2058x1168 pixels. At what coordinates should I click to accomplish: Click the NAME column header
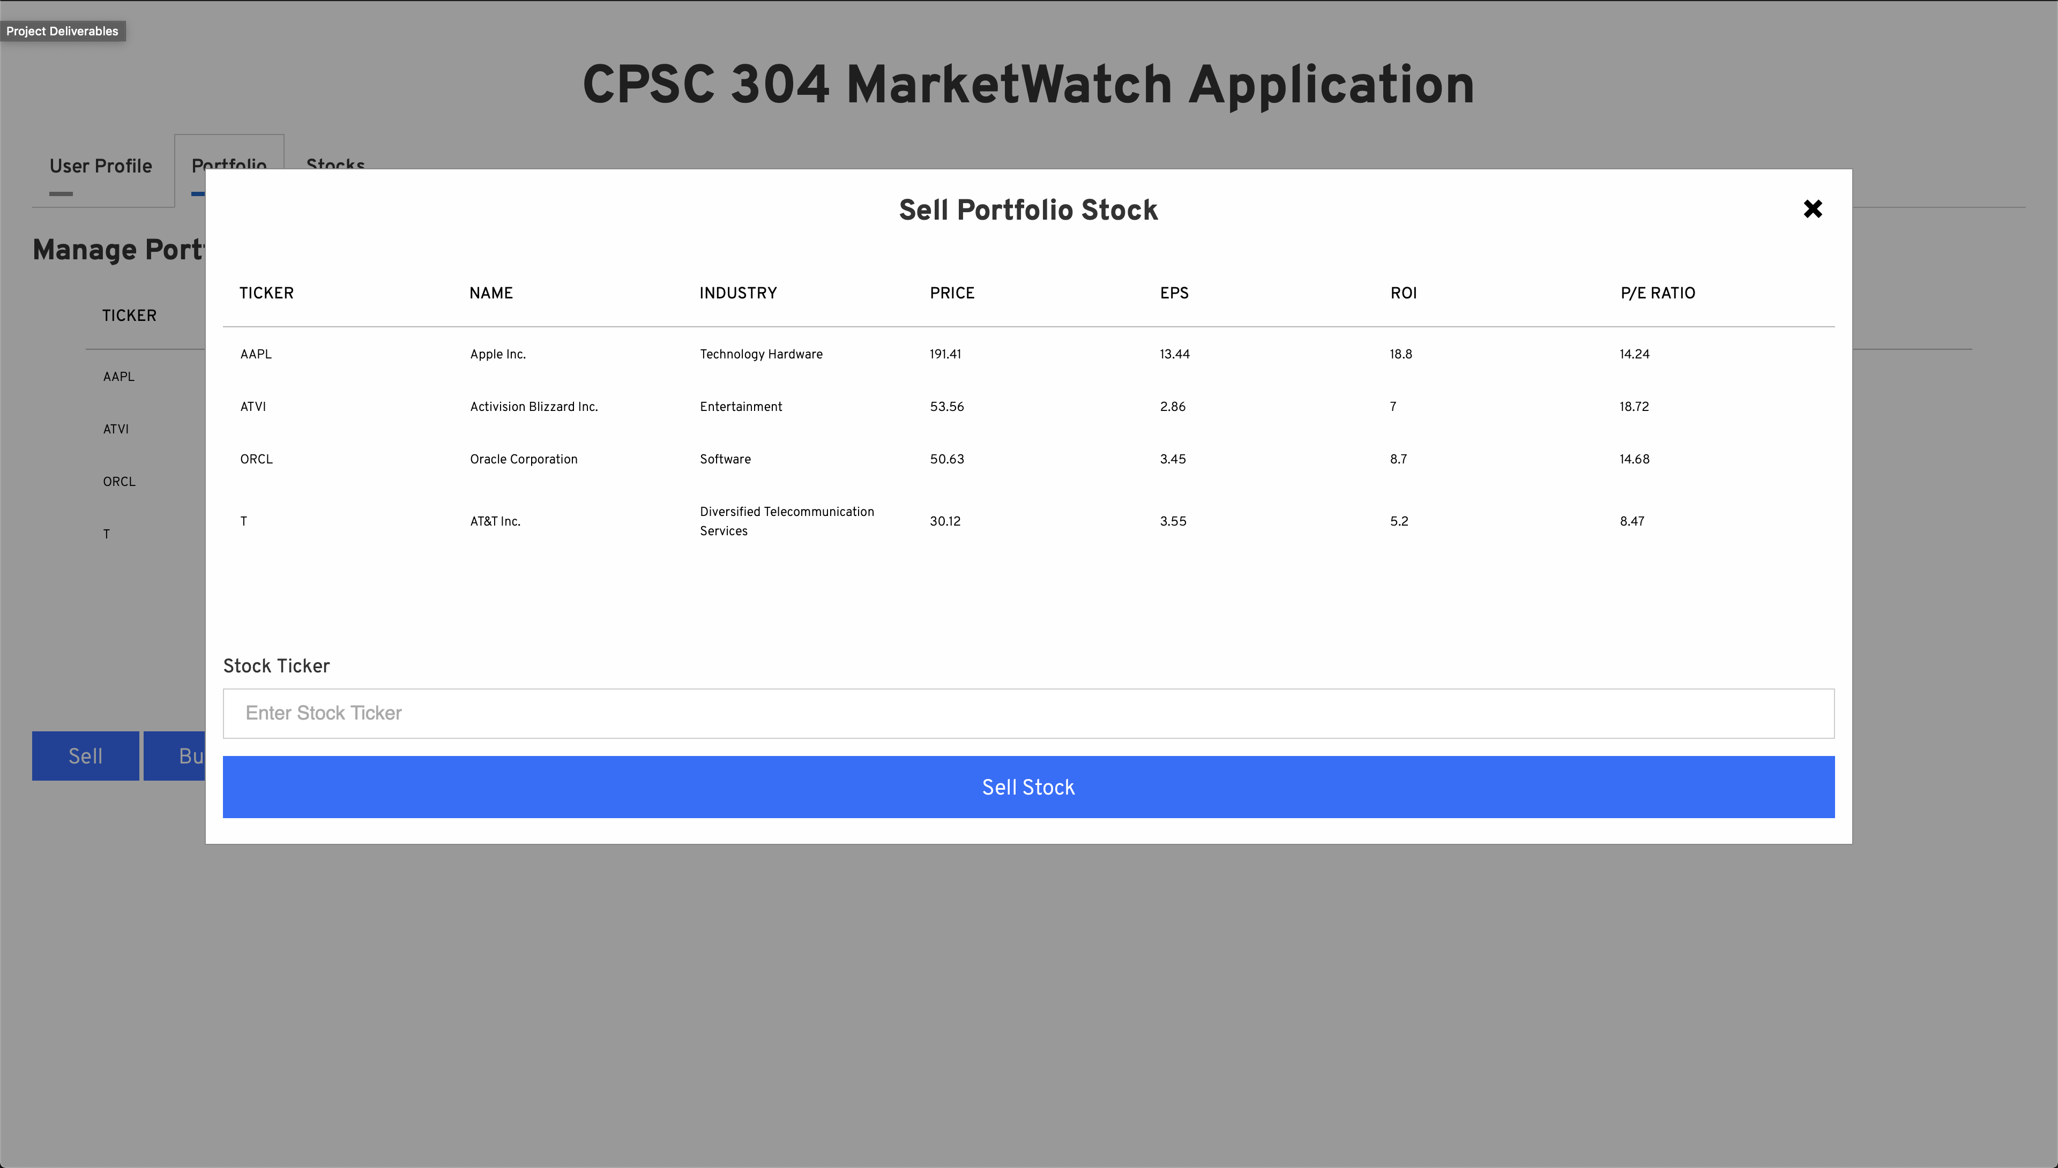coord(491,293)
